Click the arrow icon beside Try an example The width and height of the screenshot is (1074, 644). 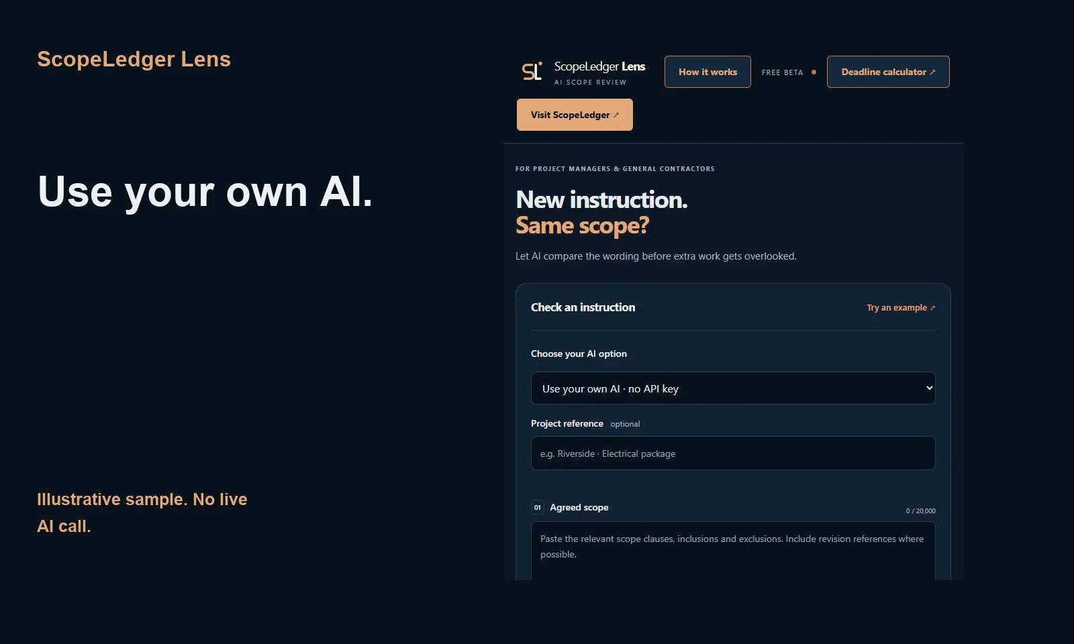tap(932, 308)
